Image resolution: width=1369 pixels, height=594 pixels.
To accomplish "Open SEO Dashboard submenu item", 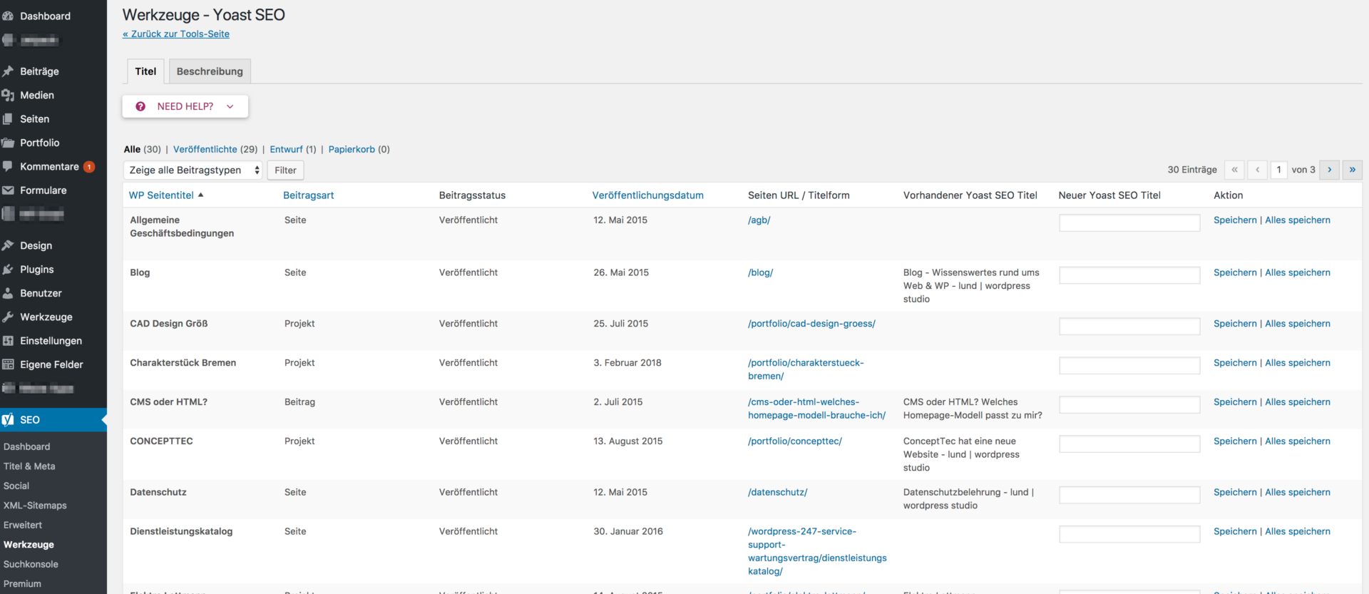I will pyautogui.click(x=27, y=446).
